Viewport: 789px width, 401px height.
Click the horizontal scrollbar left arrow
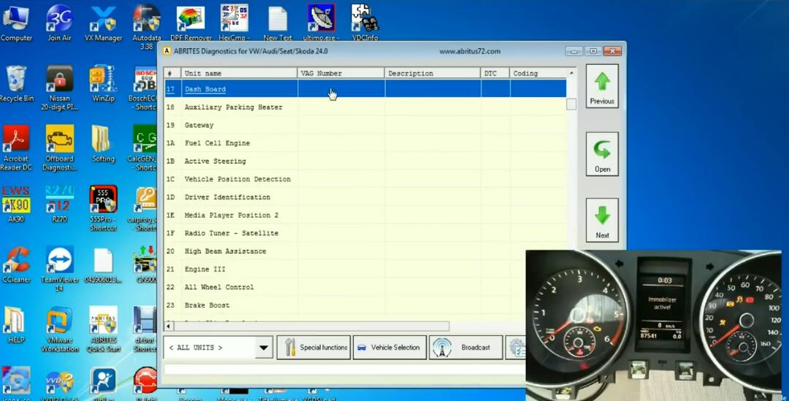coord(169,326)
